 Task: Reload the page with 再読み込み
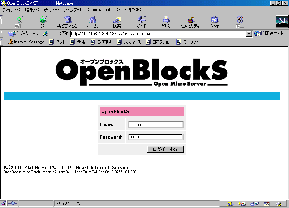coord(68,22)
